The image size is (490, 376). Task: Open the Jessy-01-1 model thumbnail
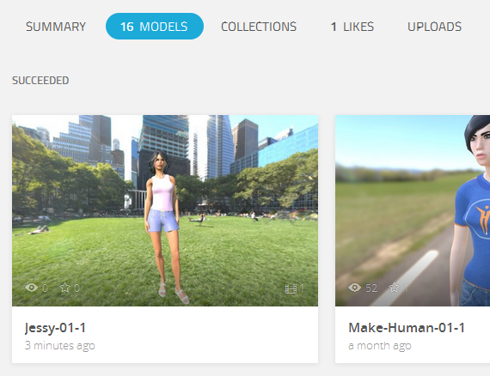tap(165, 210)
